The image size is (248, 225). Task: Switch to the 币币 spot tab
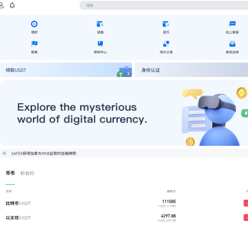(x=10, y=173)
